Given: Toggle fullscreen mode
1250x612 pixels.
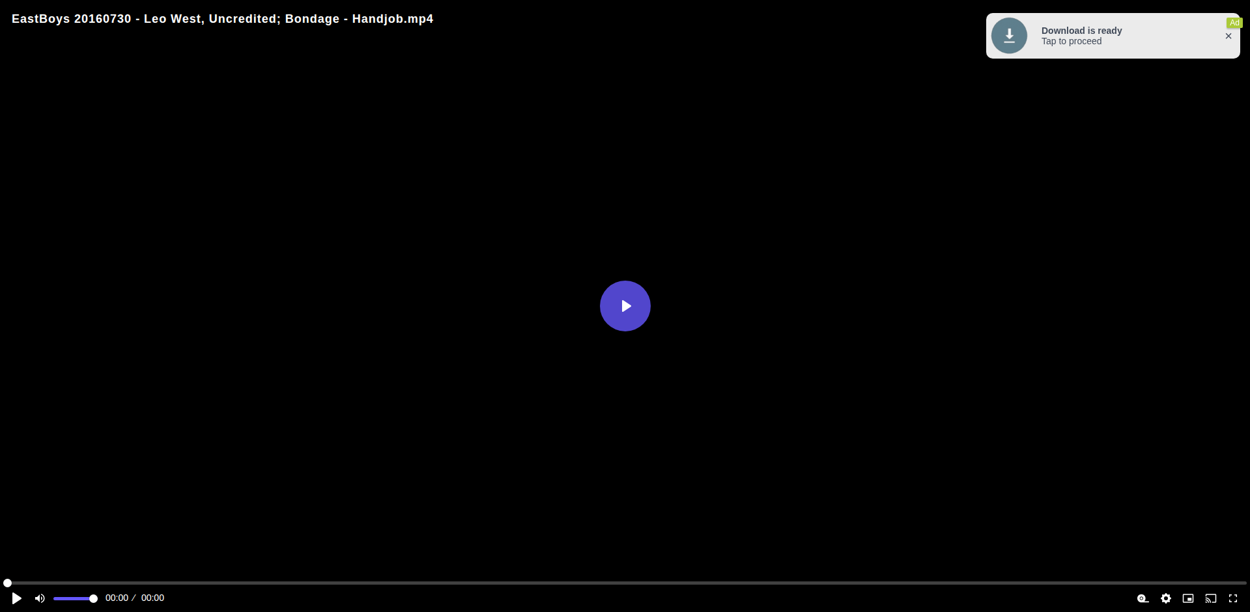Looking at the screenshot, I should [x=1233, y=598].
